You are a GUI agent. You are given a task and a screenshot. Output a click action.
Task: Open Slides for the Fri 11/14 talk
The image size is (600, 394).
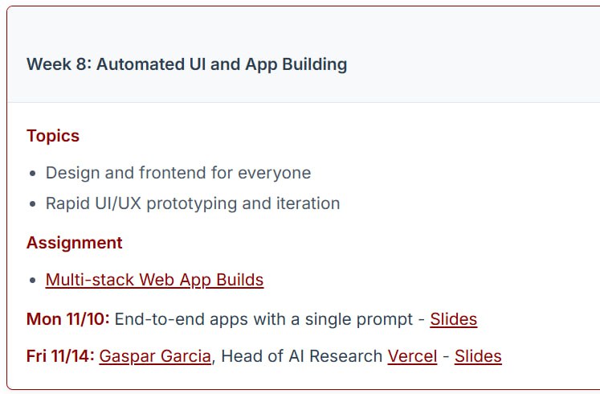[x=478, y=356]
